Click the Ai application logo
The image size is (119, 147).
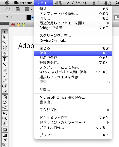pos(8,9)
